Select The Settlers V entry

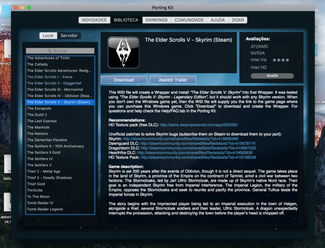click(x=60, y=165)
